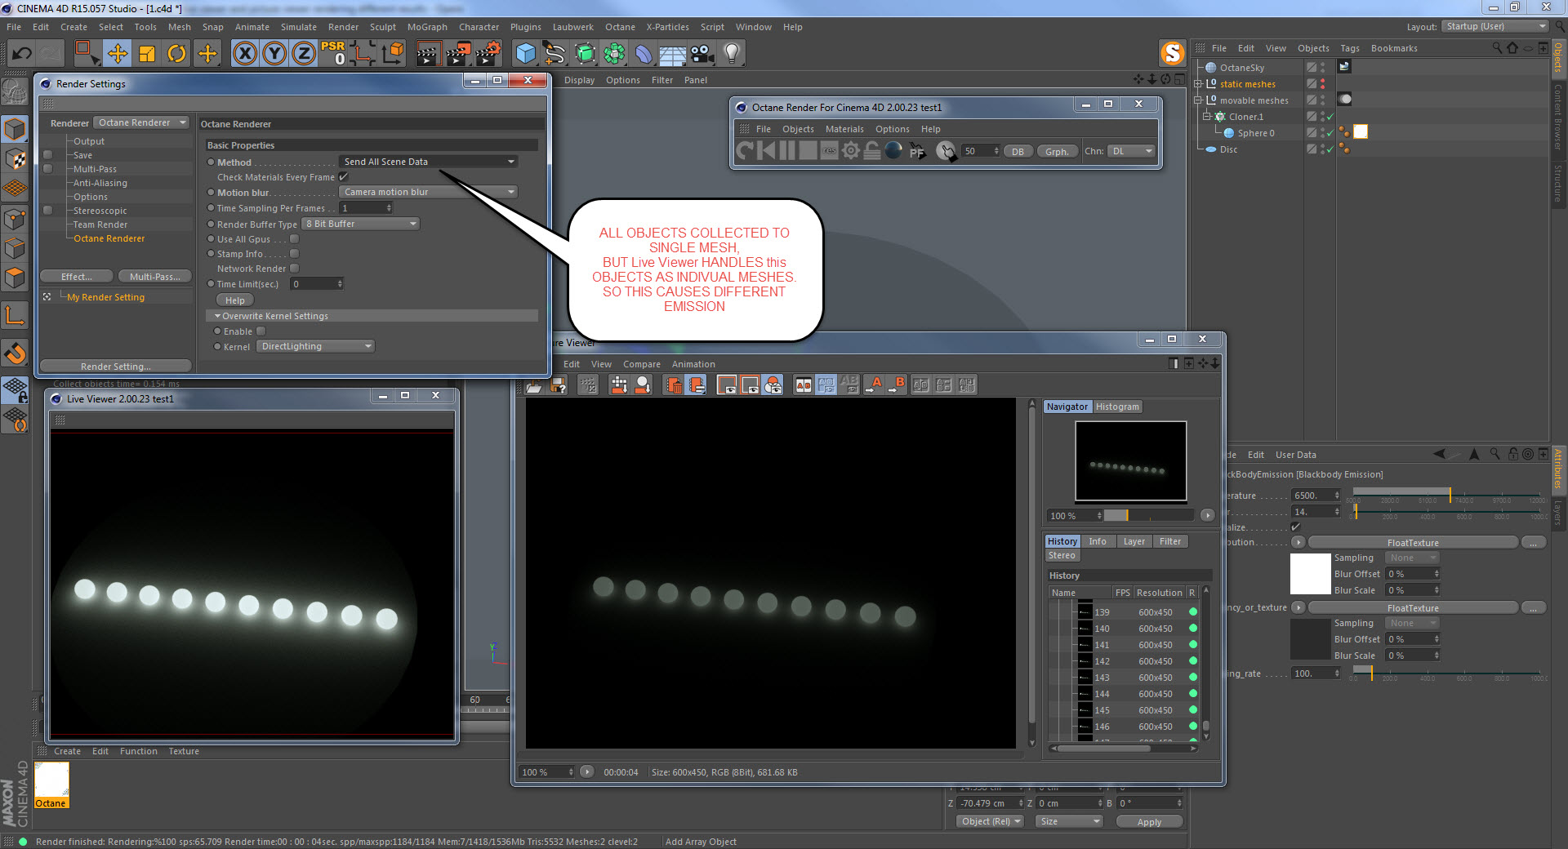Open Render Buffer Type dropdown
Image resolution: width=1568 pixels, height=849 pixels.
(361, 224)
